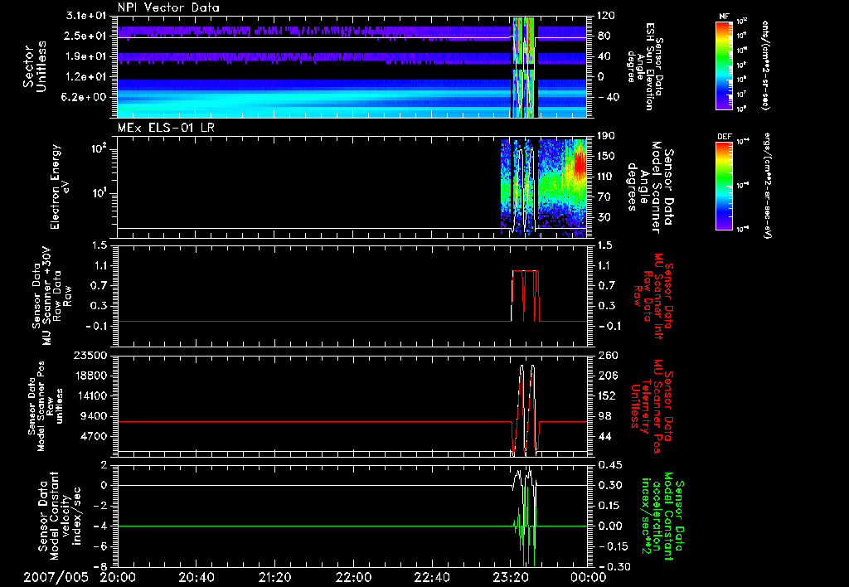Click the red hot spot in electron spectrogram

[x=579, y=162]
